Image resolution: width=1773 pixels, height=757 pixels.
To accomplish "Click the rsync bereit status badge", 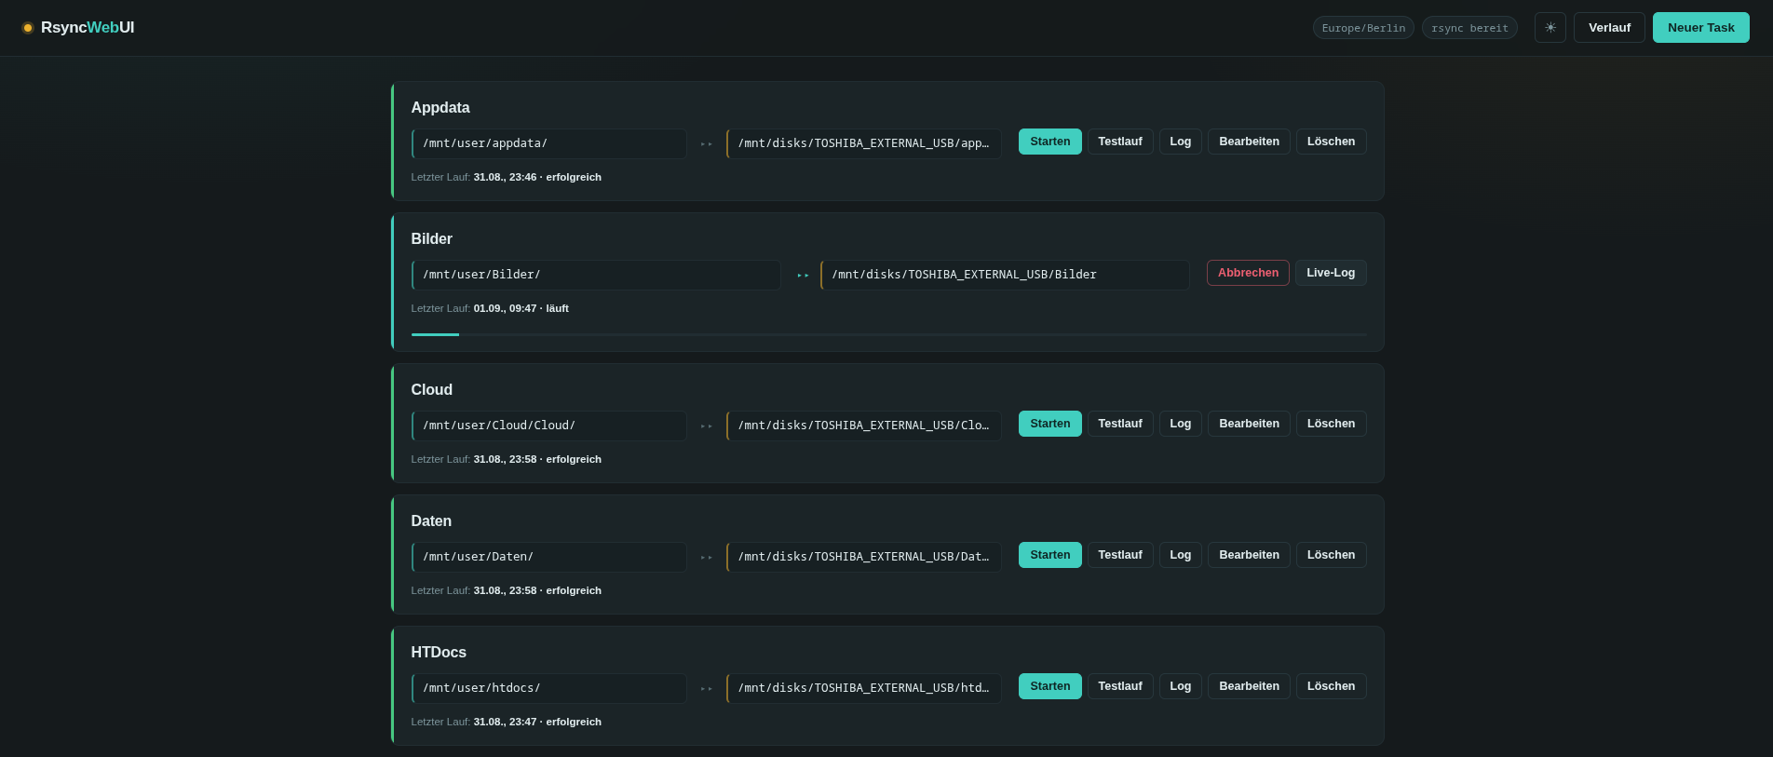I will (x=1469, y=28).
